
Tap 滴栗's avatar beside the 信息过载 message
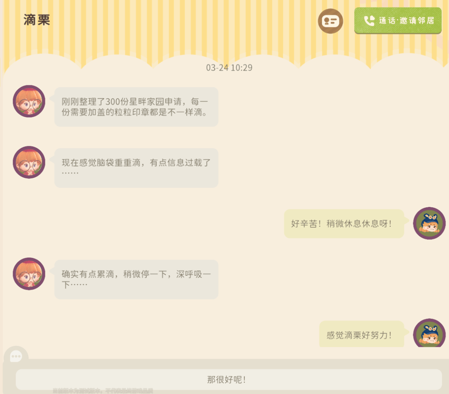(x=29, y=162)
